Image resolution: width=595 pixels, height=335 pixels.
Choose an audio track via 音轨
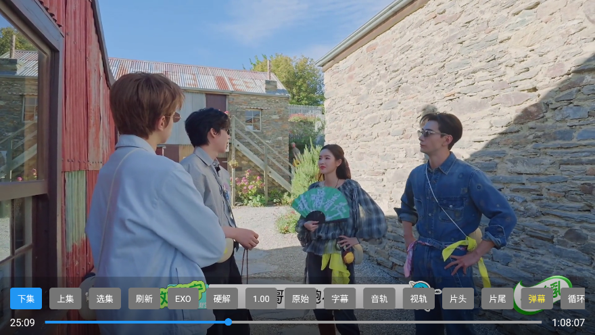coord(379,298)
